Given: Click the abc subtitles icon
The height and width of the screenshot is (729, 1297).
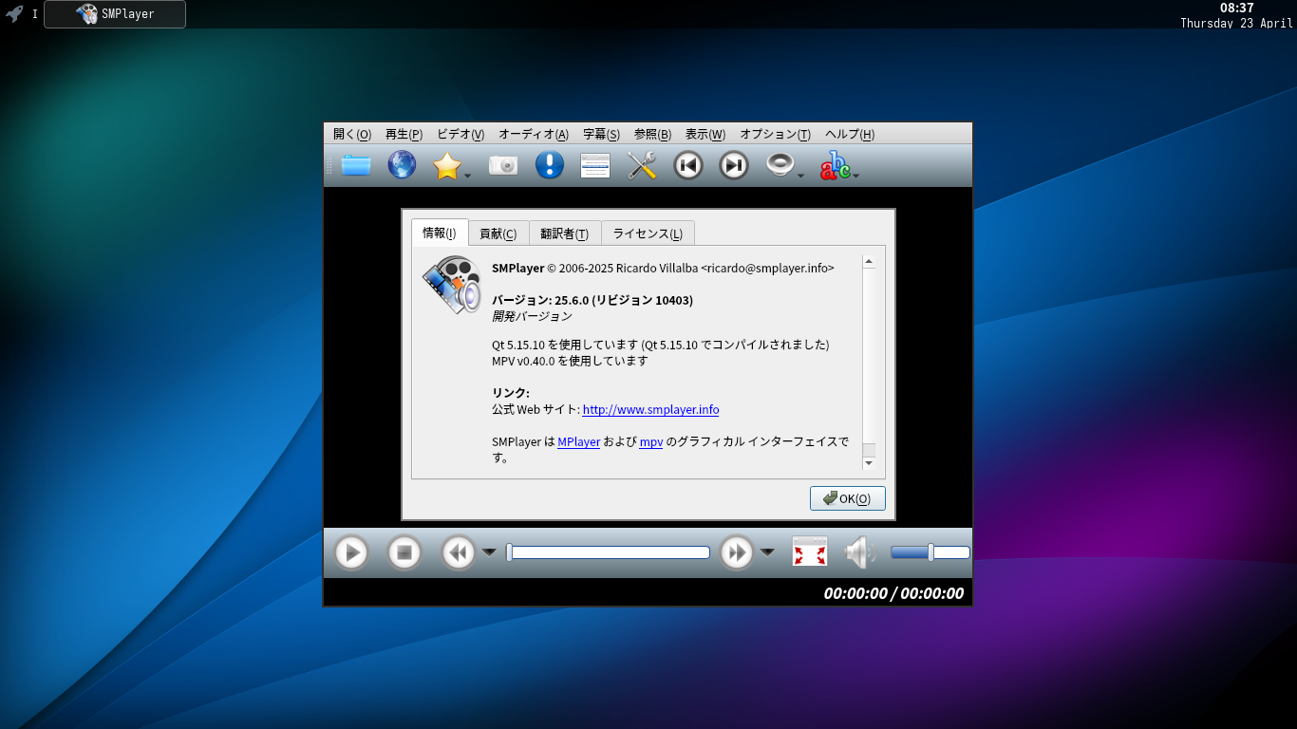Looking at the screenshot, I should [835, 165].
